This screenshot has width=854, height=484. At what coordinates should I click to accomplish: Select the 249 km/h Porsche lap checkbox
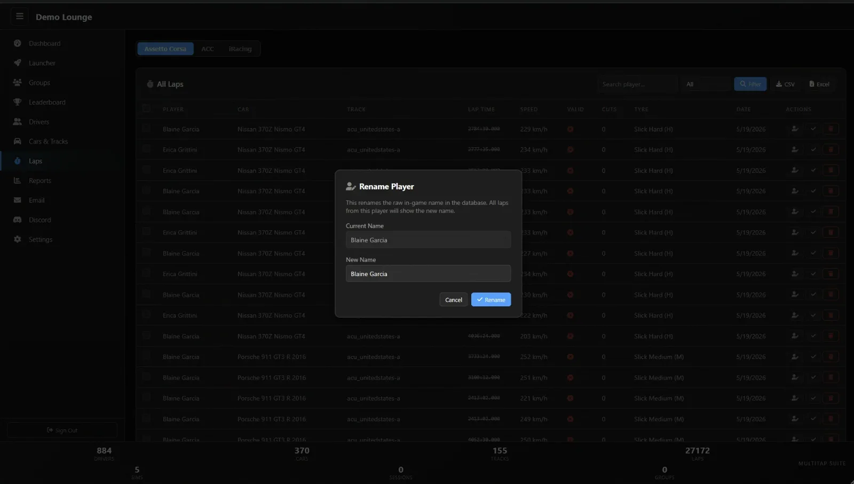coord(146,419)
